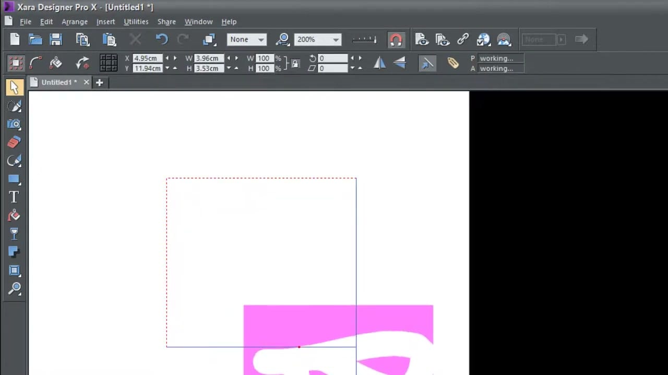668x375 pixels.
Task: Edit the X position value field
Action: pyautogui.click(x=147, y=58)
